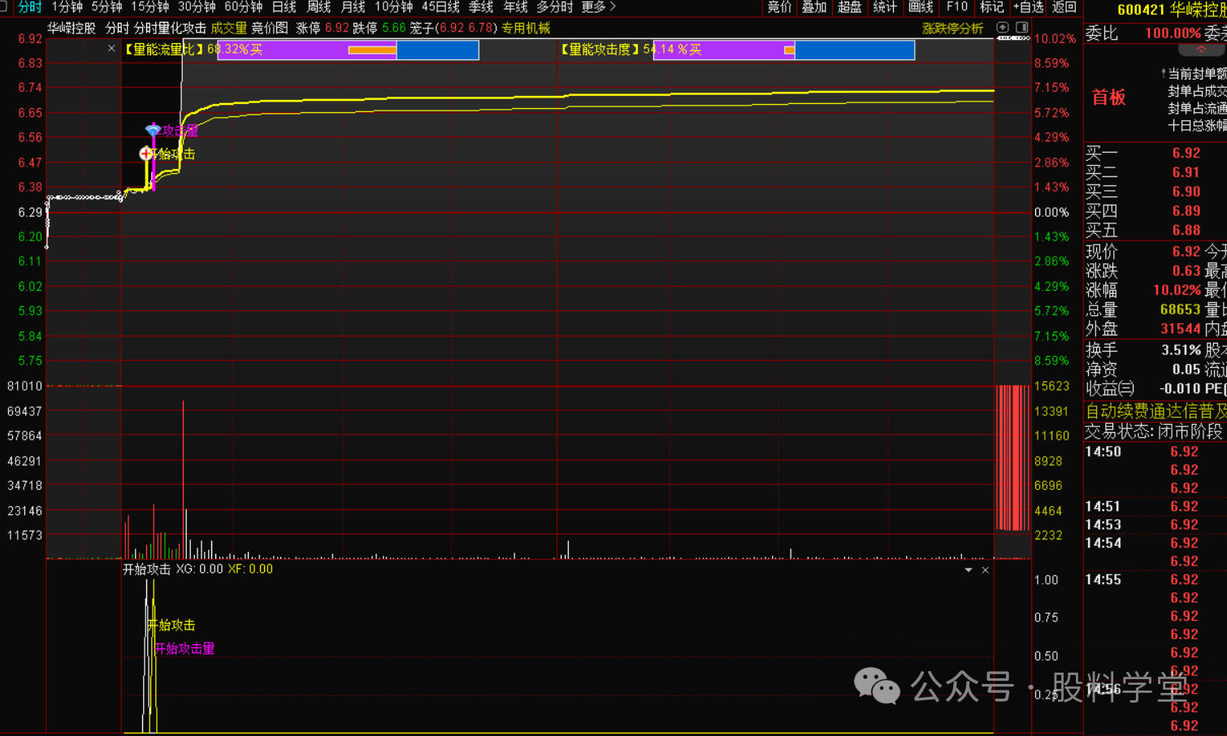
Task: Click the 量能攻击度 purple-blue bar
Action: (784, 50)
